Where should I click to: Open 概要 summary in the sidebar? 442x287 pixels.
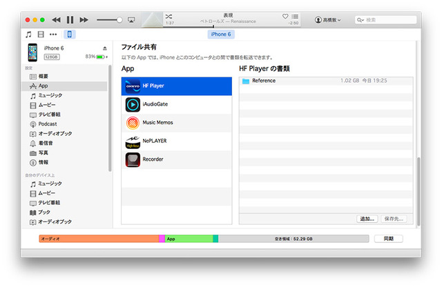tap(44, 77)
